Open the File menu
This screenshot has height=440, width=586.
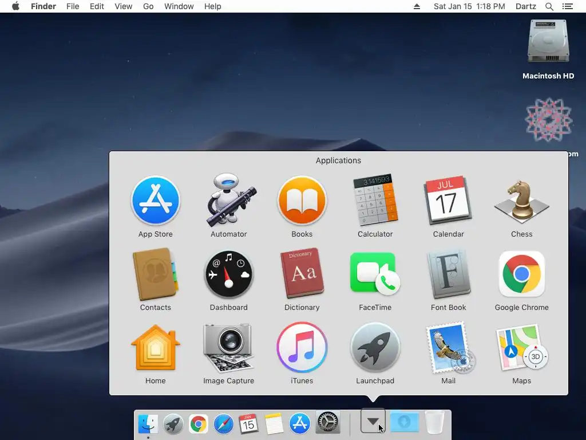(73, 6)
